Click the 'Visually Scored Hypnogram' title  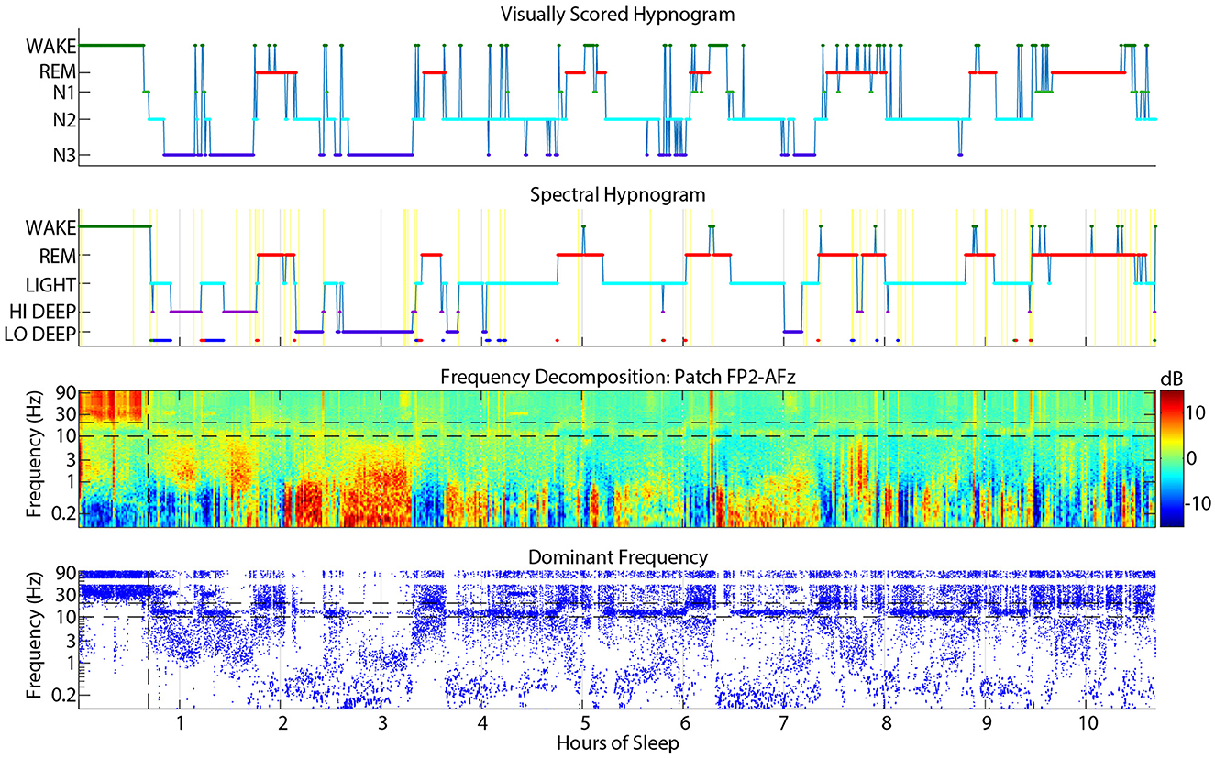[x=617, y=14]
